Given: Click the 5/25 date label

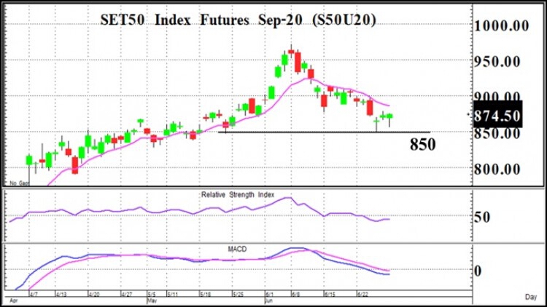Looking at the screenshot, I should [x=238, y=295].
